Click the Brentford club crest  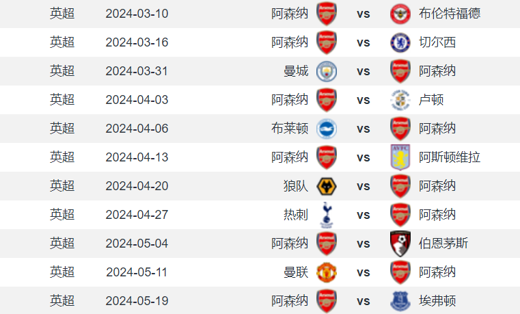[x=400, y=14]
